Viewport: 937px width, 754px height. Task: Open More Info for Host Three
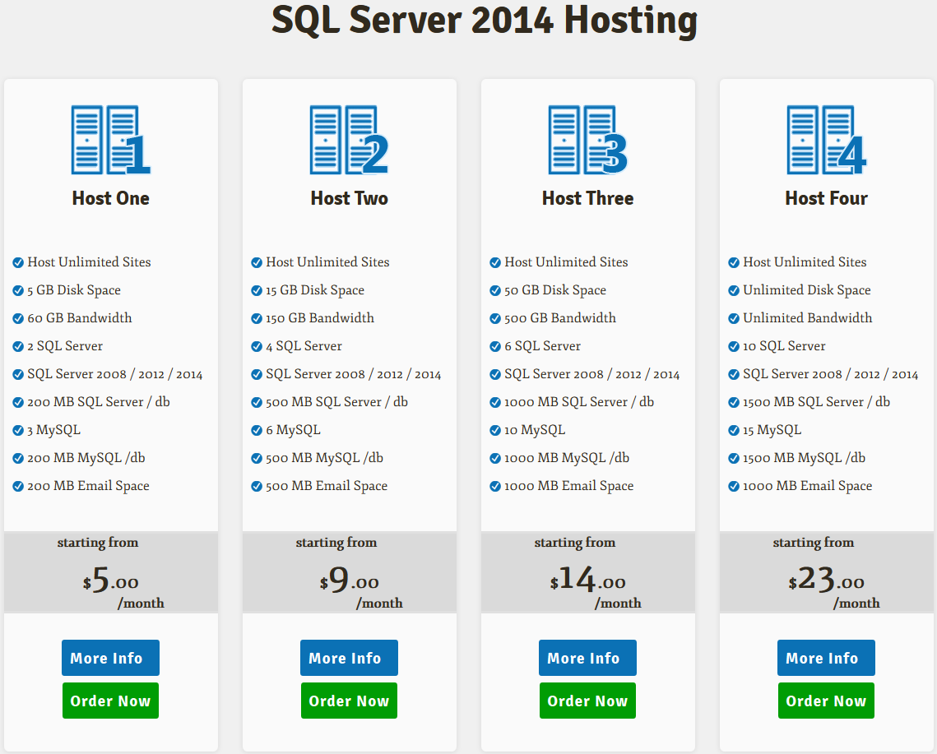point(587,658)
